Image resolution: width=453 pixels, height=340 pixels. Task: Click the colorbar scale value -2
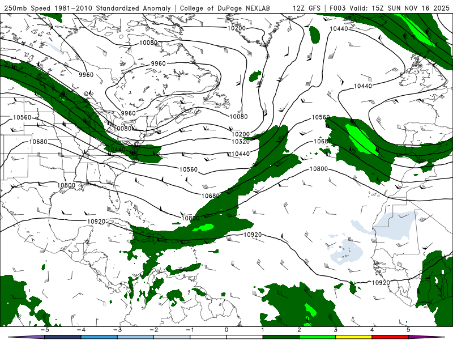coord(153,330)
